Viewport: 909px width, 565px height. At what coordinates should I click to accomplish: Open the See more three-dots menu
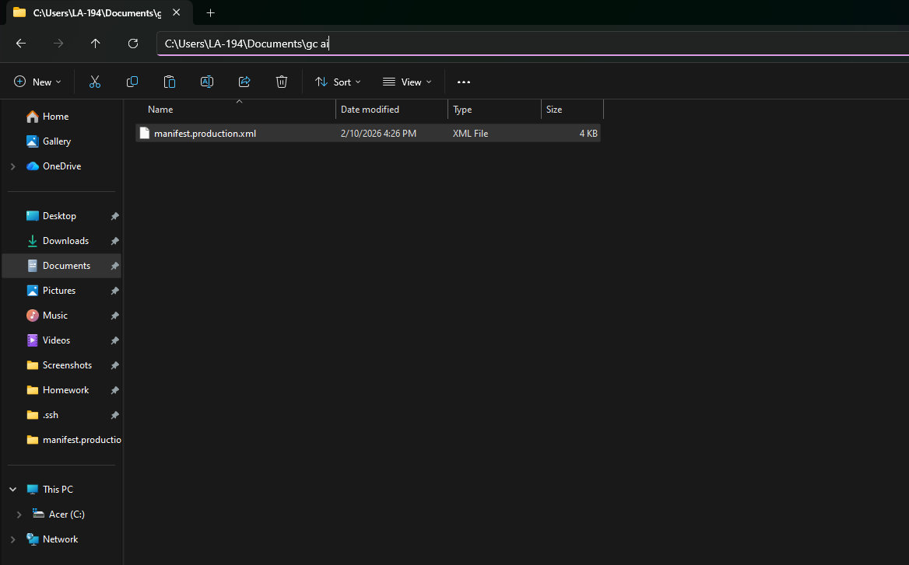click(464, 82)
